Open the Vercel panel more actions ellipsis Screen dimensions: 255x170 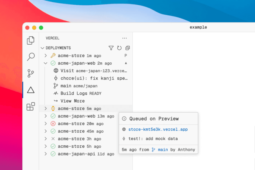[x=124, y=38]
